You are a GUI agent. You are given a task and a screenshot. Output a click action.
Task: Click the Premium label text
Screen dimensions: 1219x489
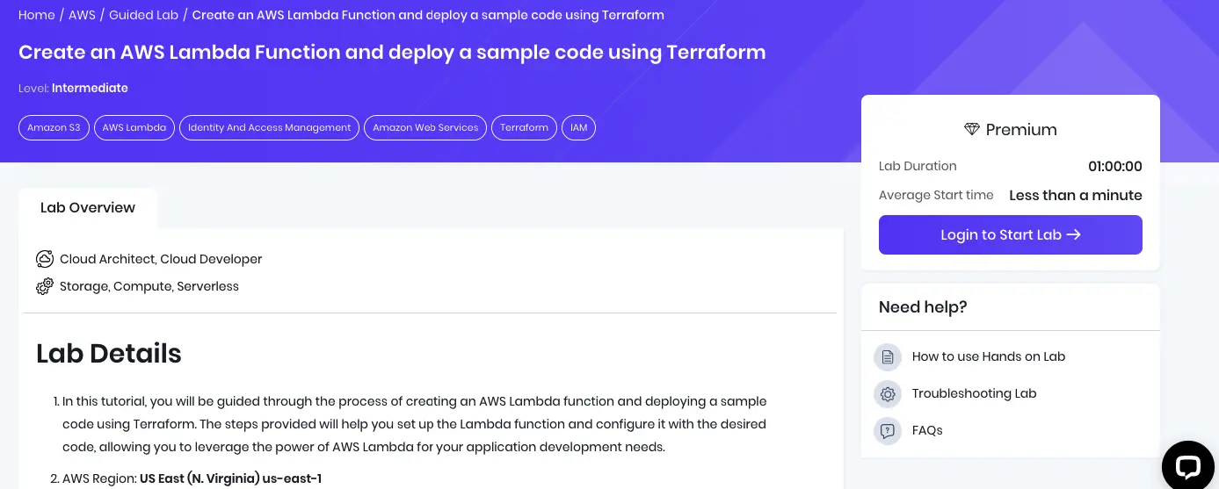click(x=1021, y=130)
